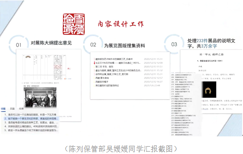Screen dimensions: 243x154
Task: Click the red PDF icon beside 从正文196页
Action: pos(94,63)
